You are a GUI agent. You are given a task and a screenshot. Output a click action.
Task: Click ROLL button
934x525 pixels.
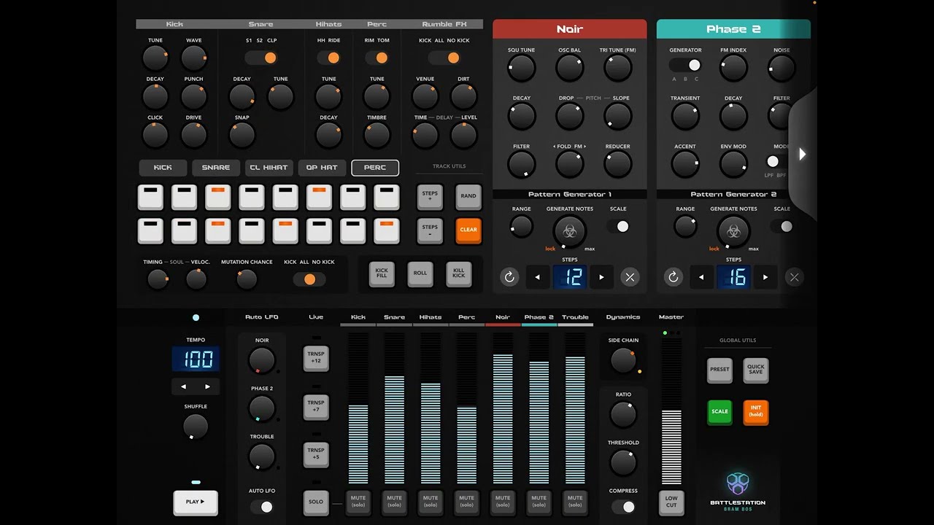click(420, 273)
